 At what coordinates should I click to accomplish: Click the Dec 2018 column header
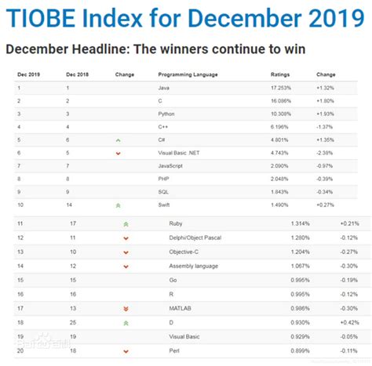77,74
